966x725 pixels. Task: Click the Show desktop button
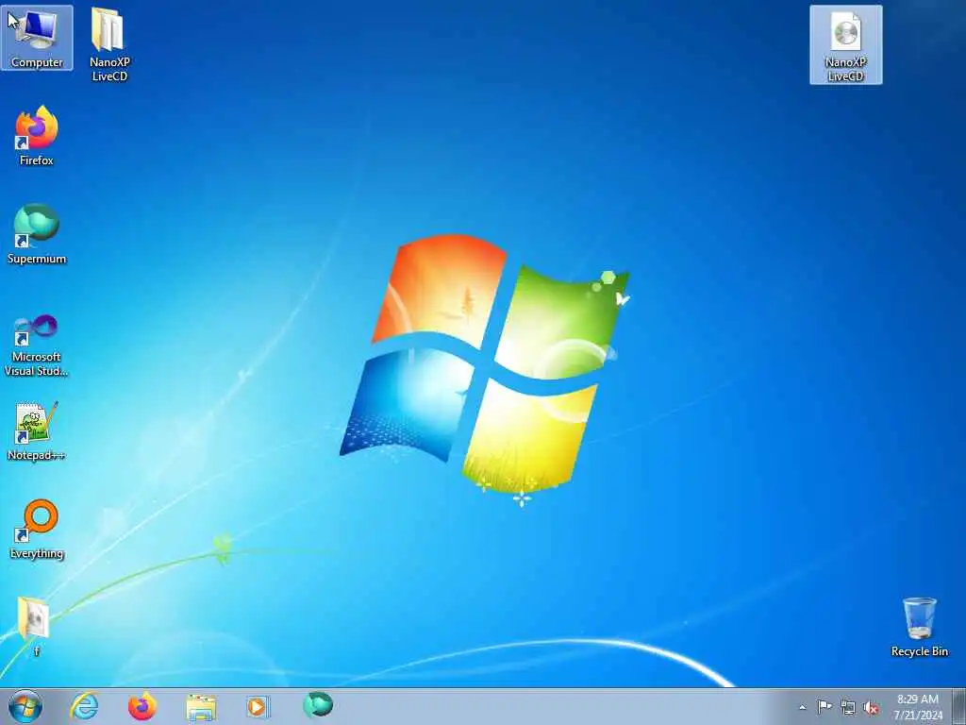(x=958, y=706)
